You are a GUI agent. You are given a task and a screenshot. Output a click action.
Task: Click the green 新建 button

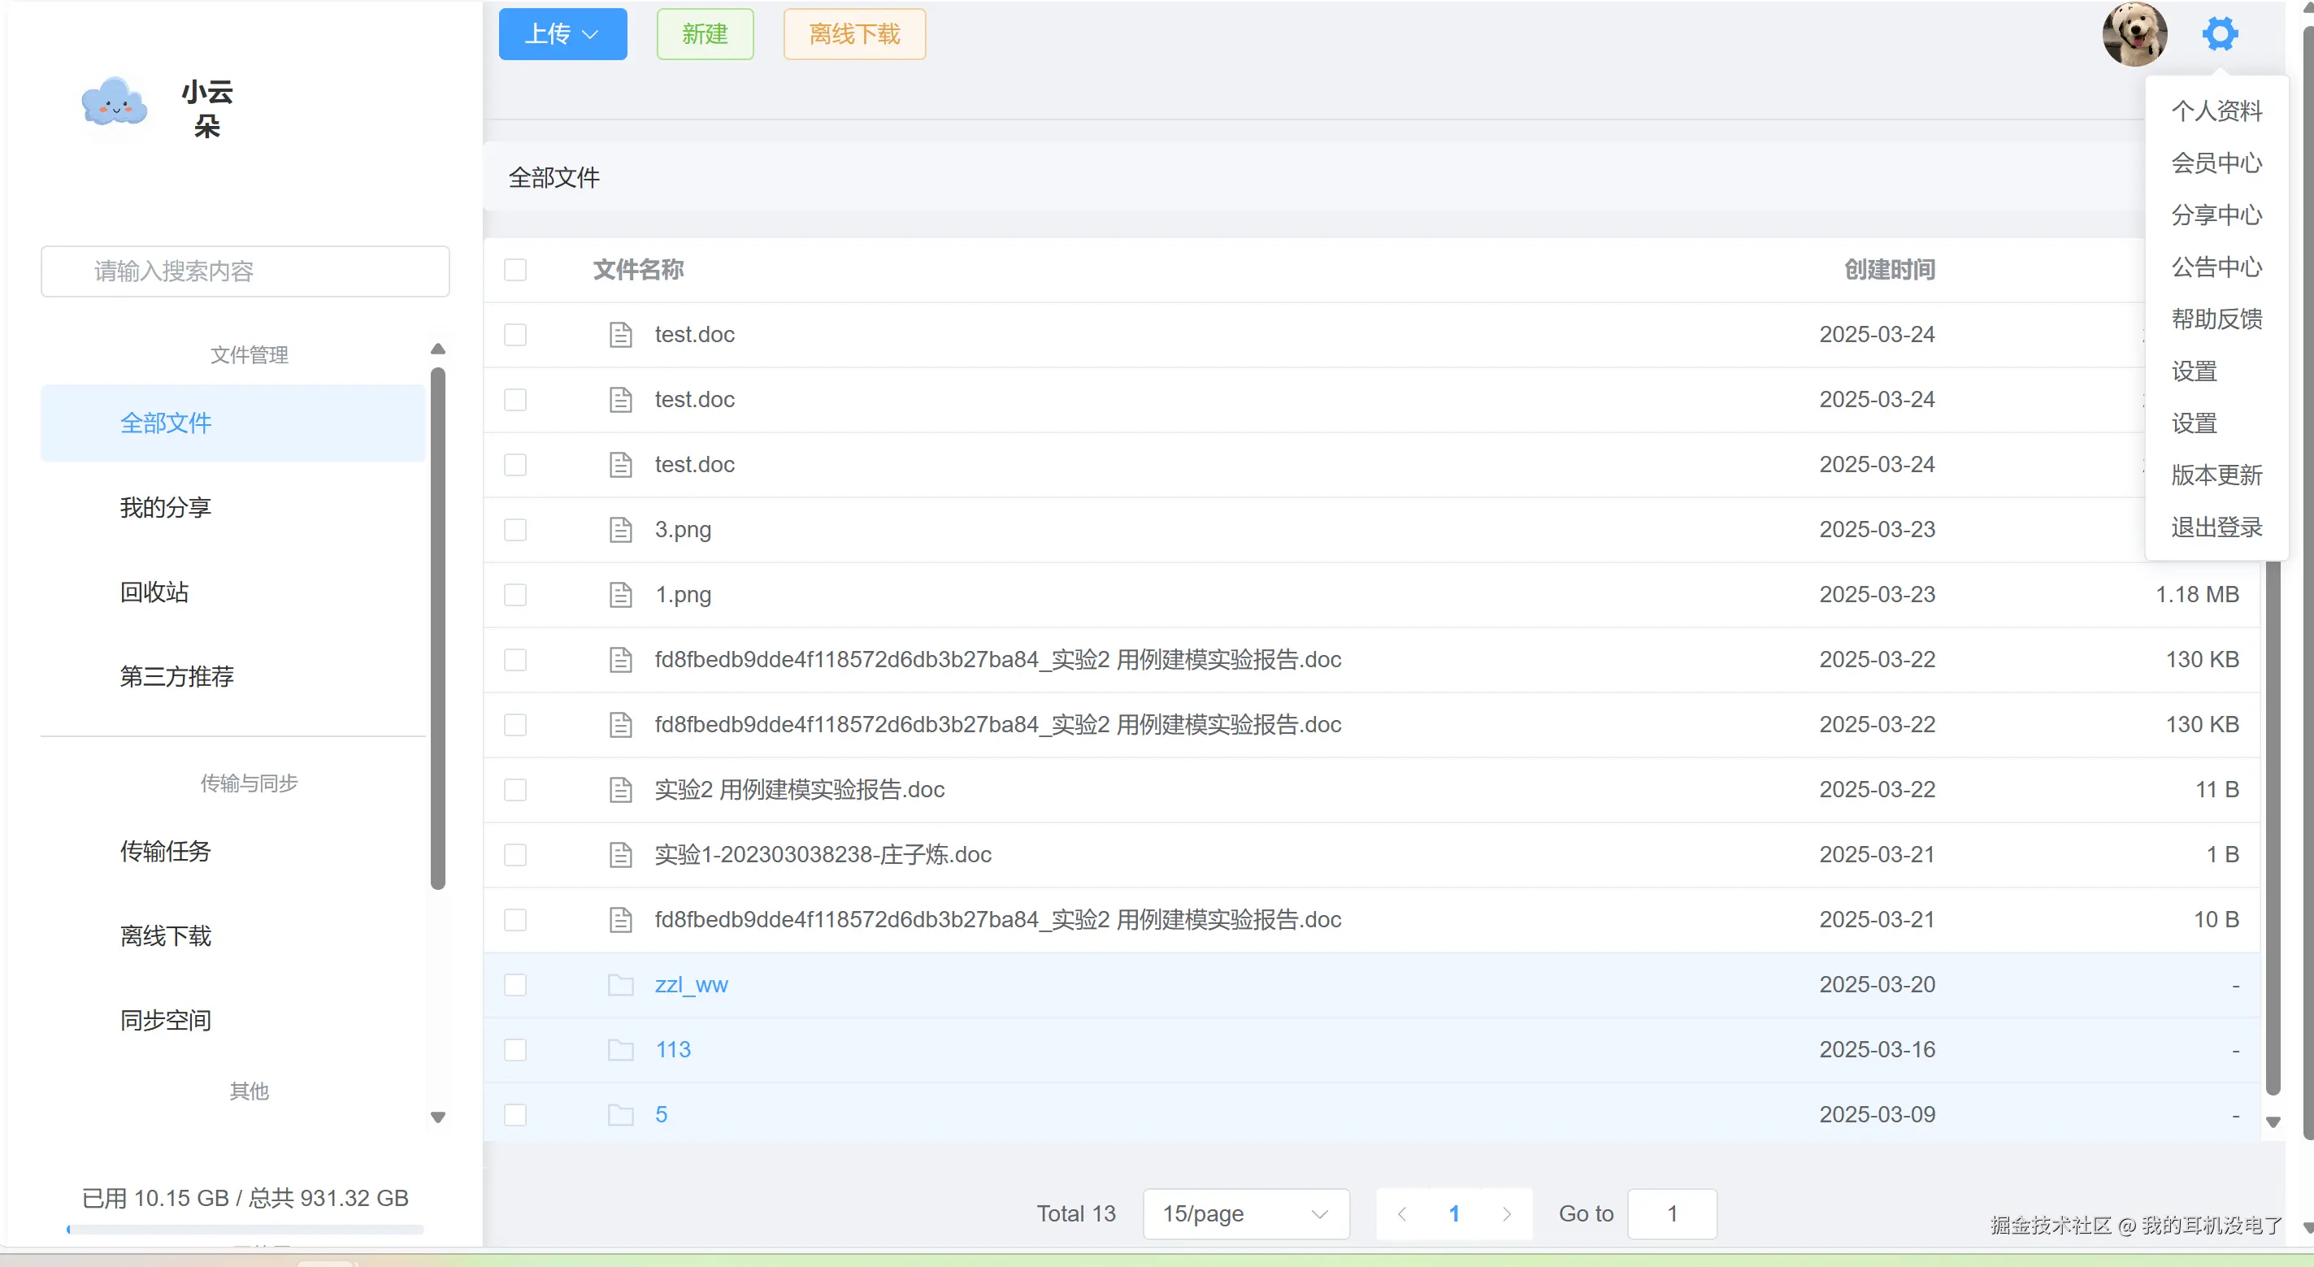[x=704, y=34]
